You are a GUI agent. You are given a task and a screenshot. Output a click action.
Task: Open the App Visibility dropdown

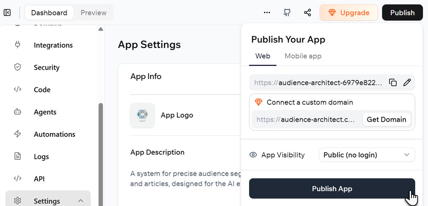coord(367,155)
